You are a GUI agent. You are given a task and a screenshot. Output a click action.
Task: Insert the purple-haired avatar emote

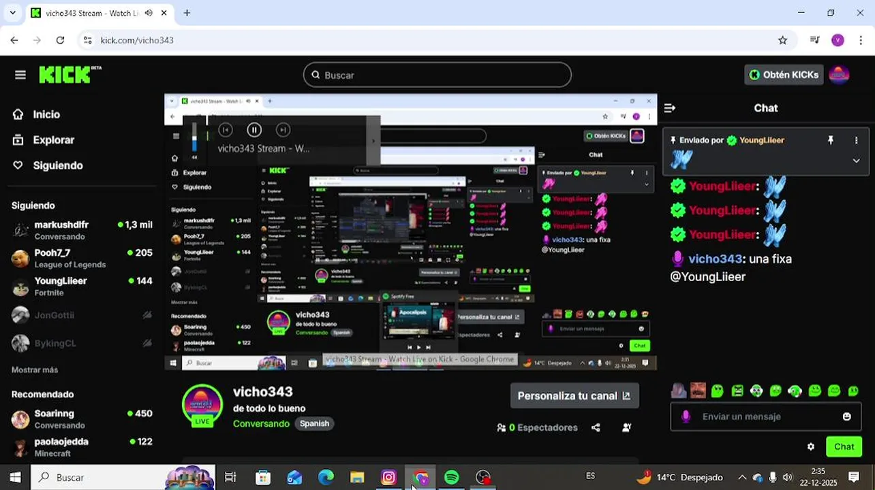pyautogui.click(x=679, y=391)
